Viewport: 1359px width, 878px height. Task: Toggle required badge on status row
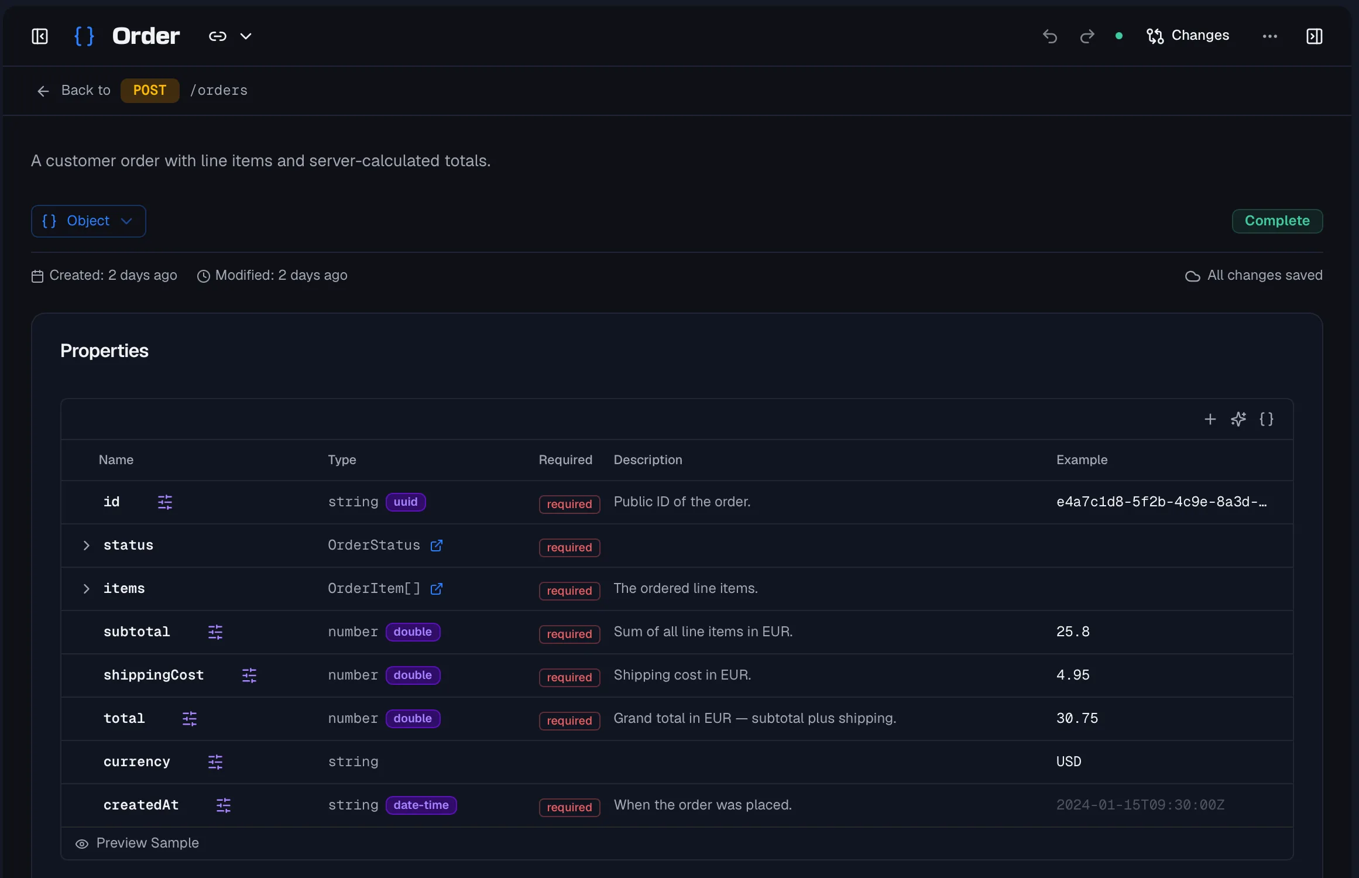point(569,547)
